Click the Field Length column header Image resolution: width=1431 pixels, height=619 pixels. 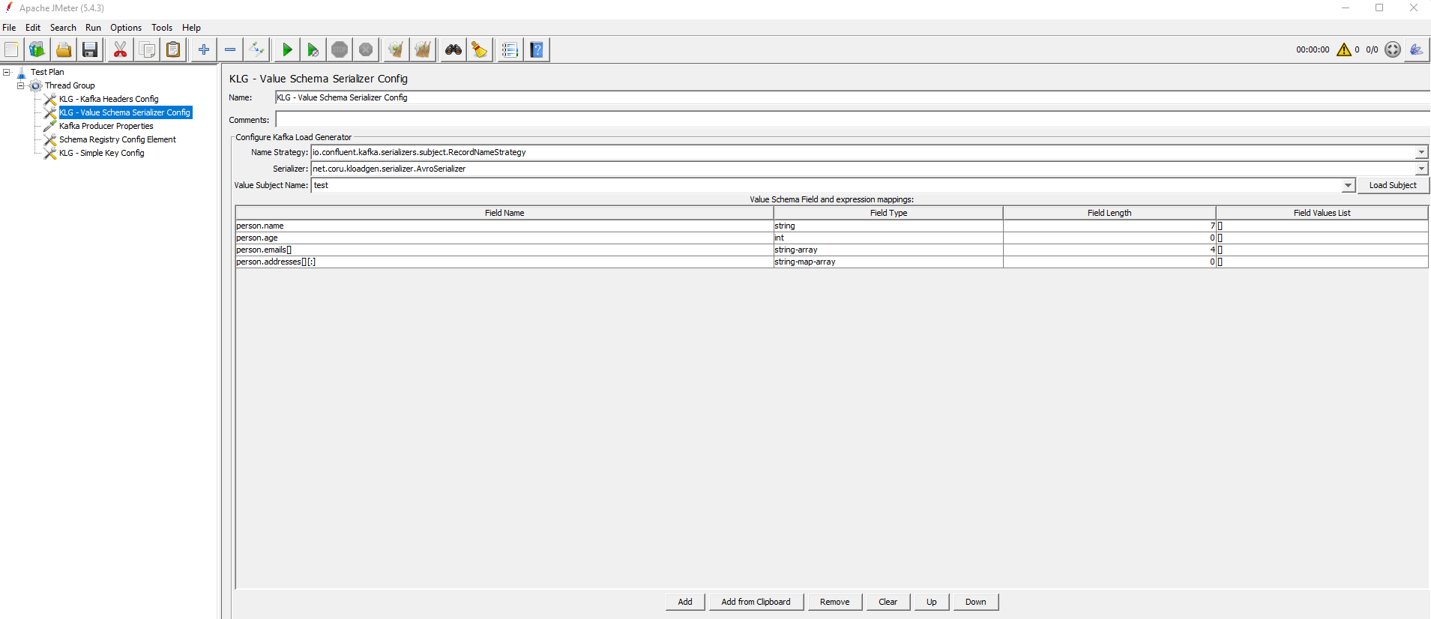[x=1109, y=213]
